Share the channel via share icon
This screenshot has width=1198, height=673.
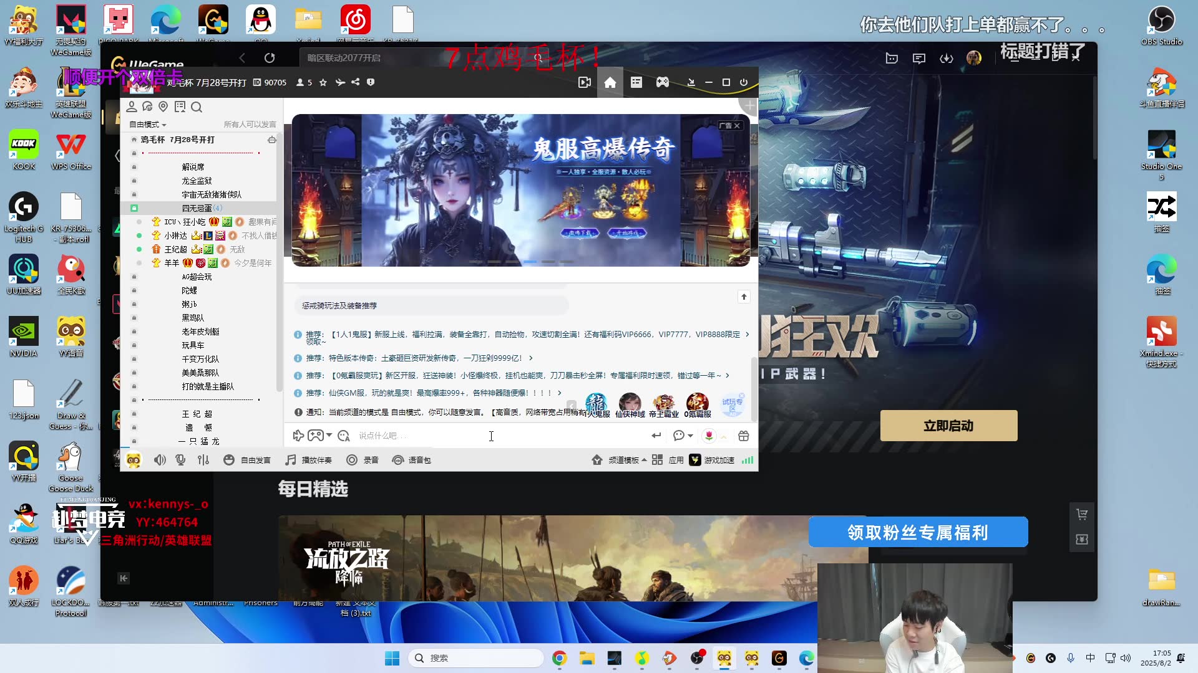tap(356, 82)
